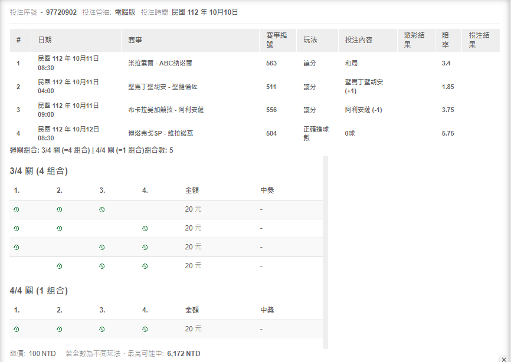Click match 4 clock icon in fourth 3/4 combo row

click(x=145, y=266)
